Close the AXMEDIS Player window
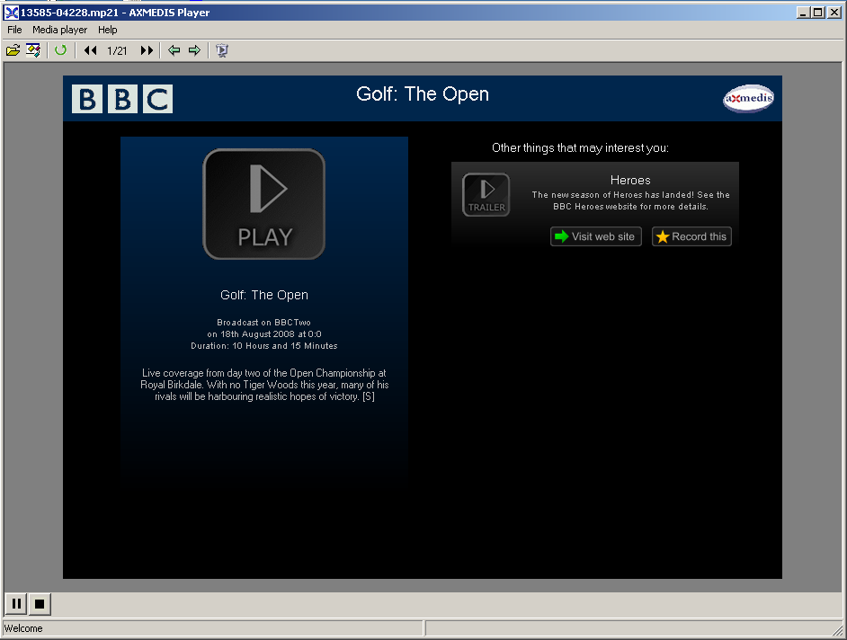 point(834,13)
